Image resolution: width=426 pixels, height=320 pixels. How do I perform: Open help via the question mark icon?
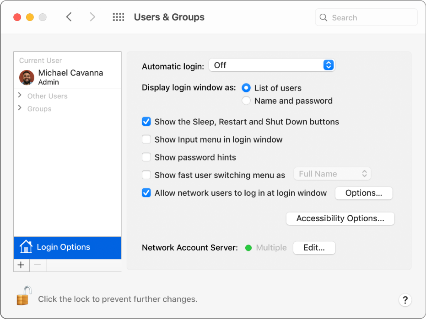(405, 300)
